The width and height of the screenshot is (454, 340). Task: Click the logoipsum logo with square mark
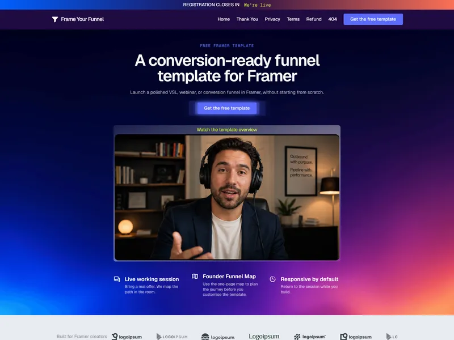(356, 337)
